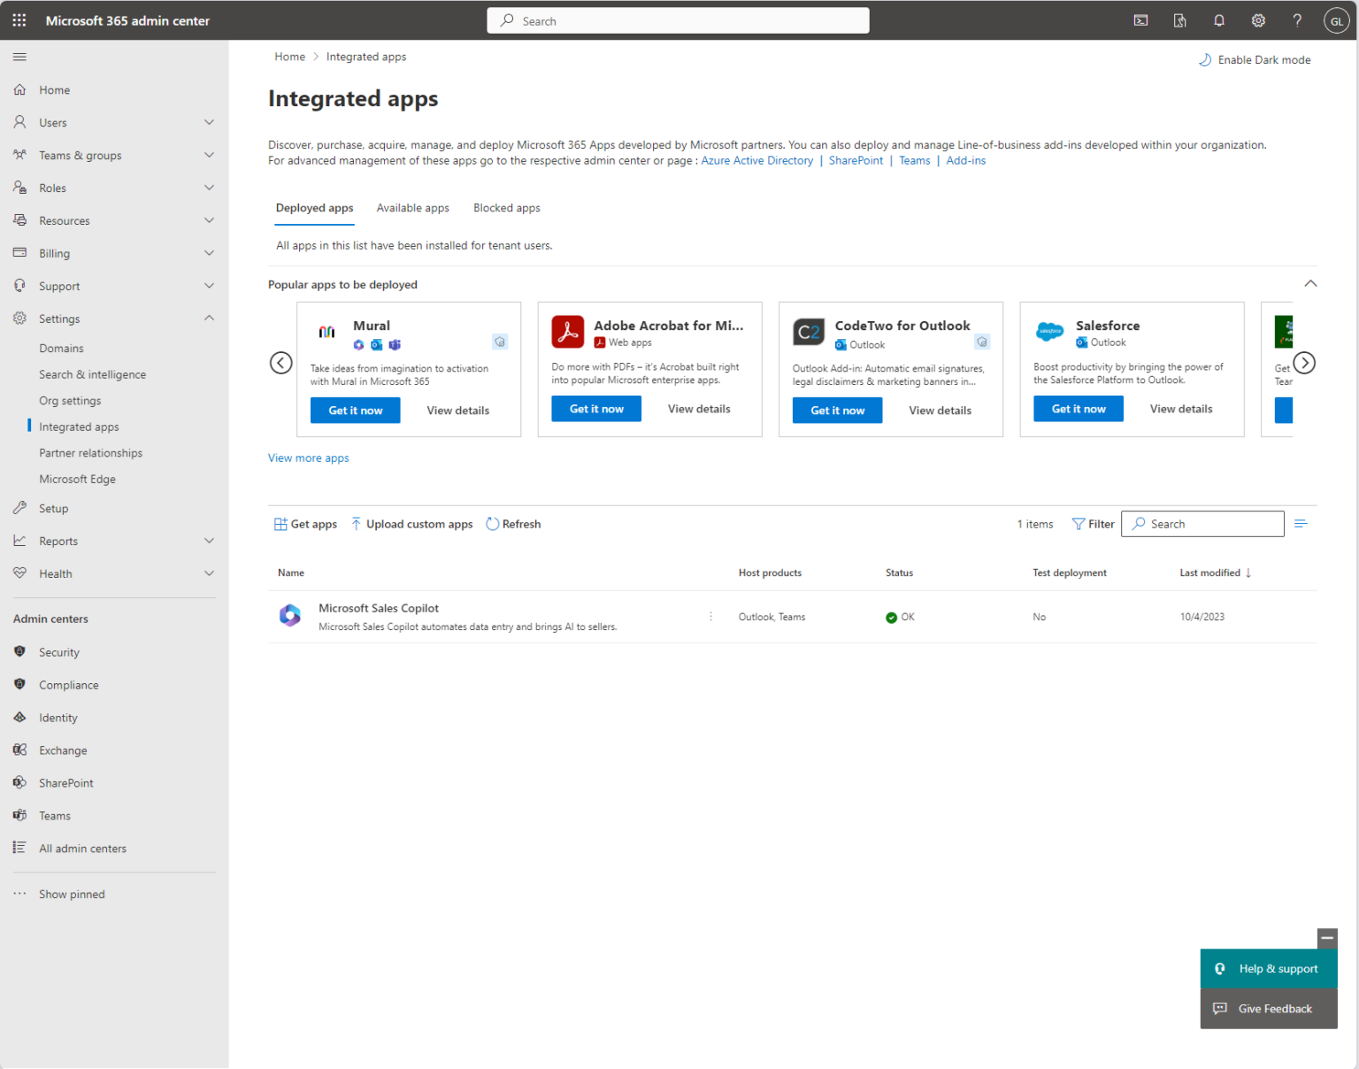Open the Exchange admin center
This screenshot has height=1069, width=1359.
[63, 750]
